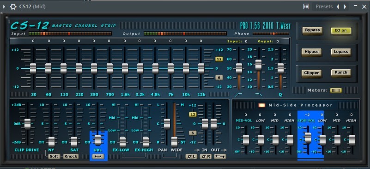Toggle the Meters switch
370x169 pixels.
[x=335, y=91]
